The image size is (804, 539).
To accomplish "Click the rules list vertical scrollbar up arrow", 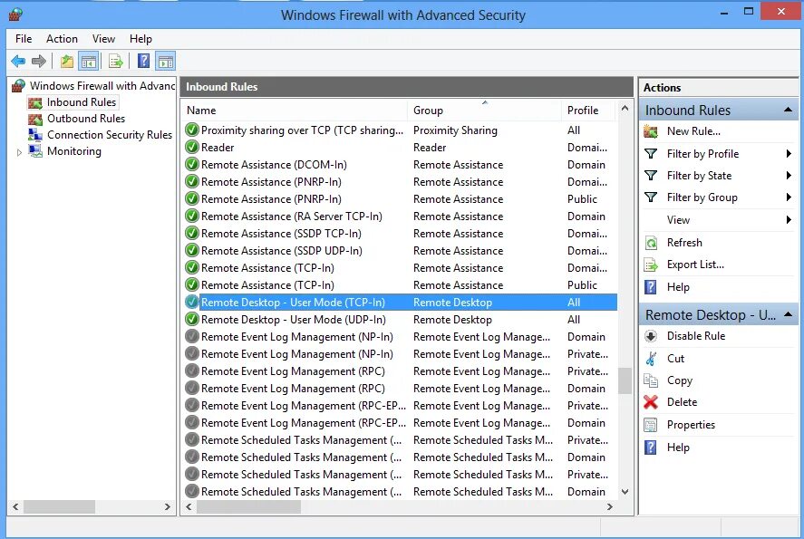I will tap(625, 108).
